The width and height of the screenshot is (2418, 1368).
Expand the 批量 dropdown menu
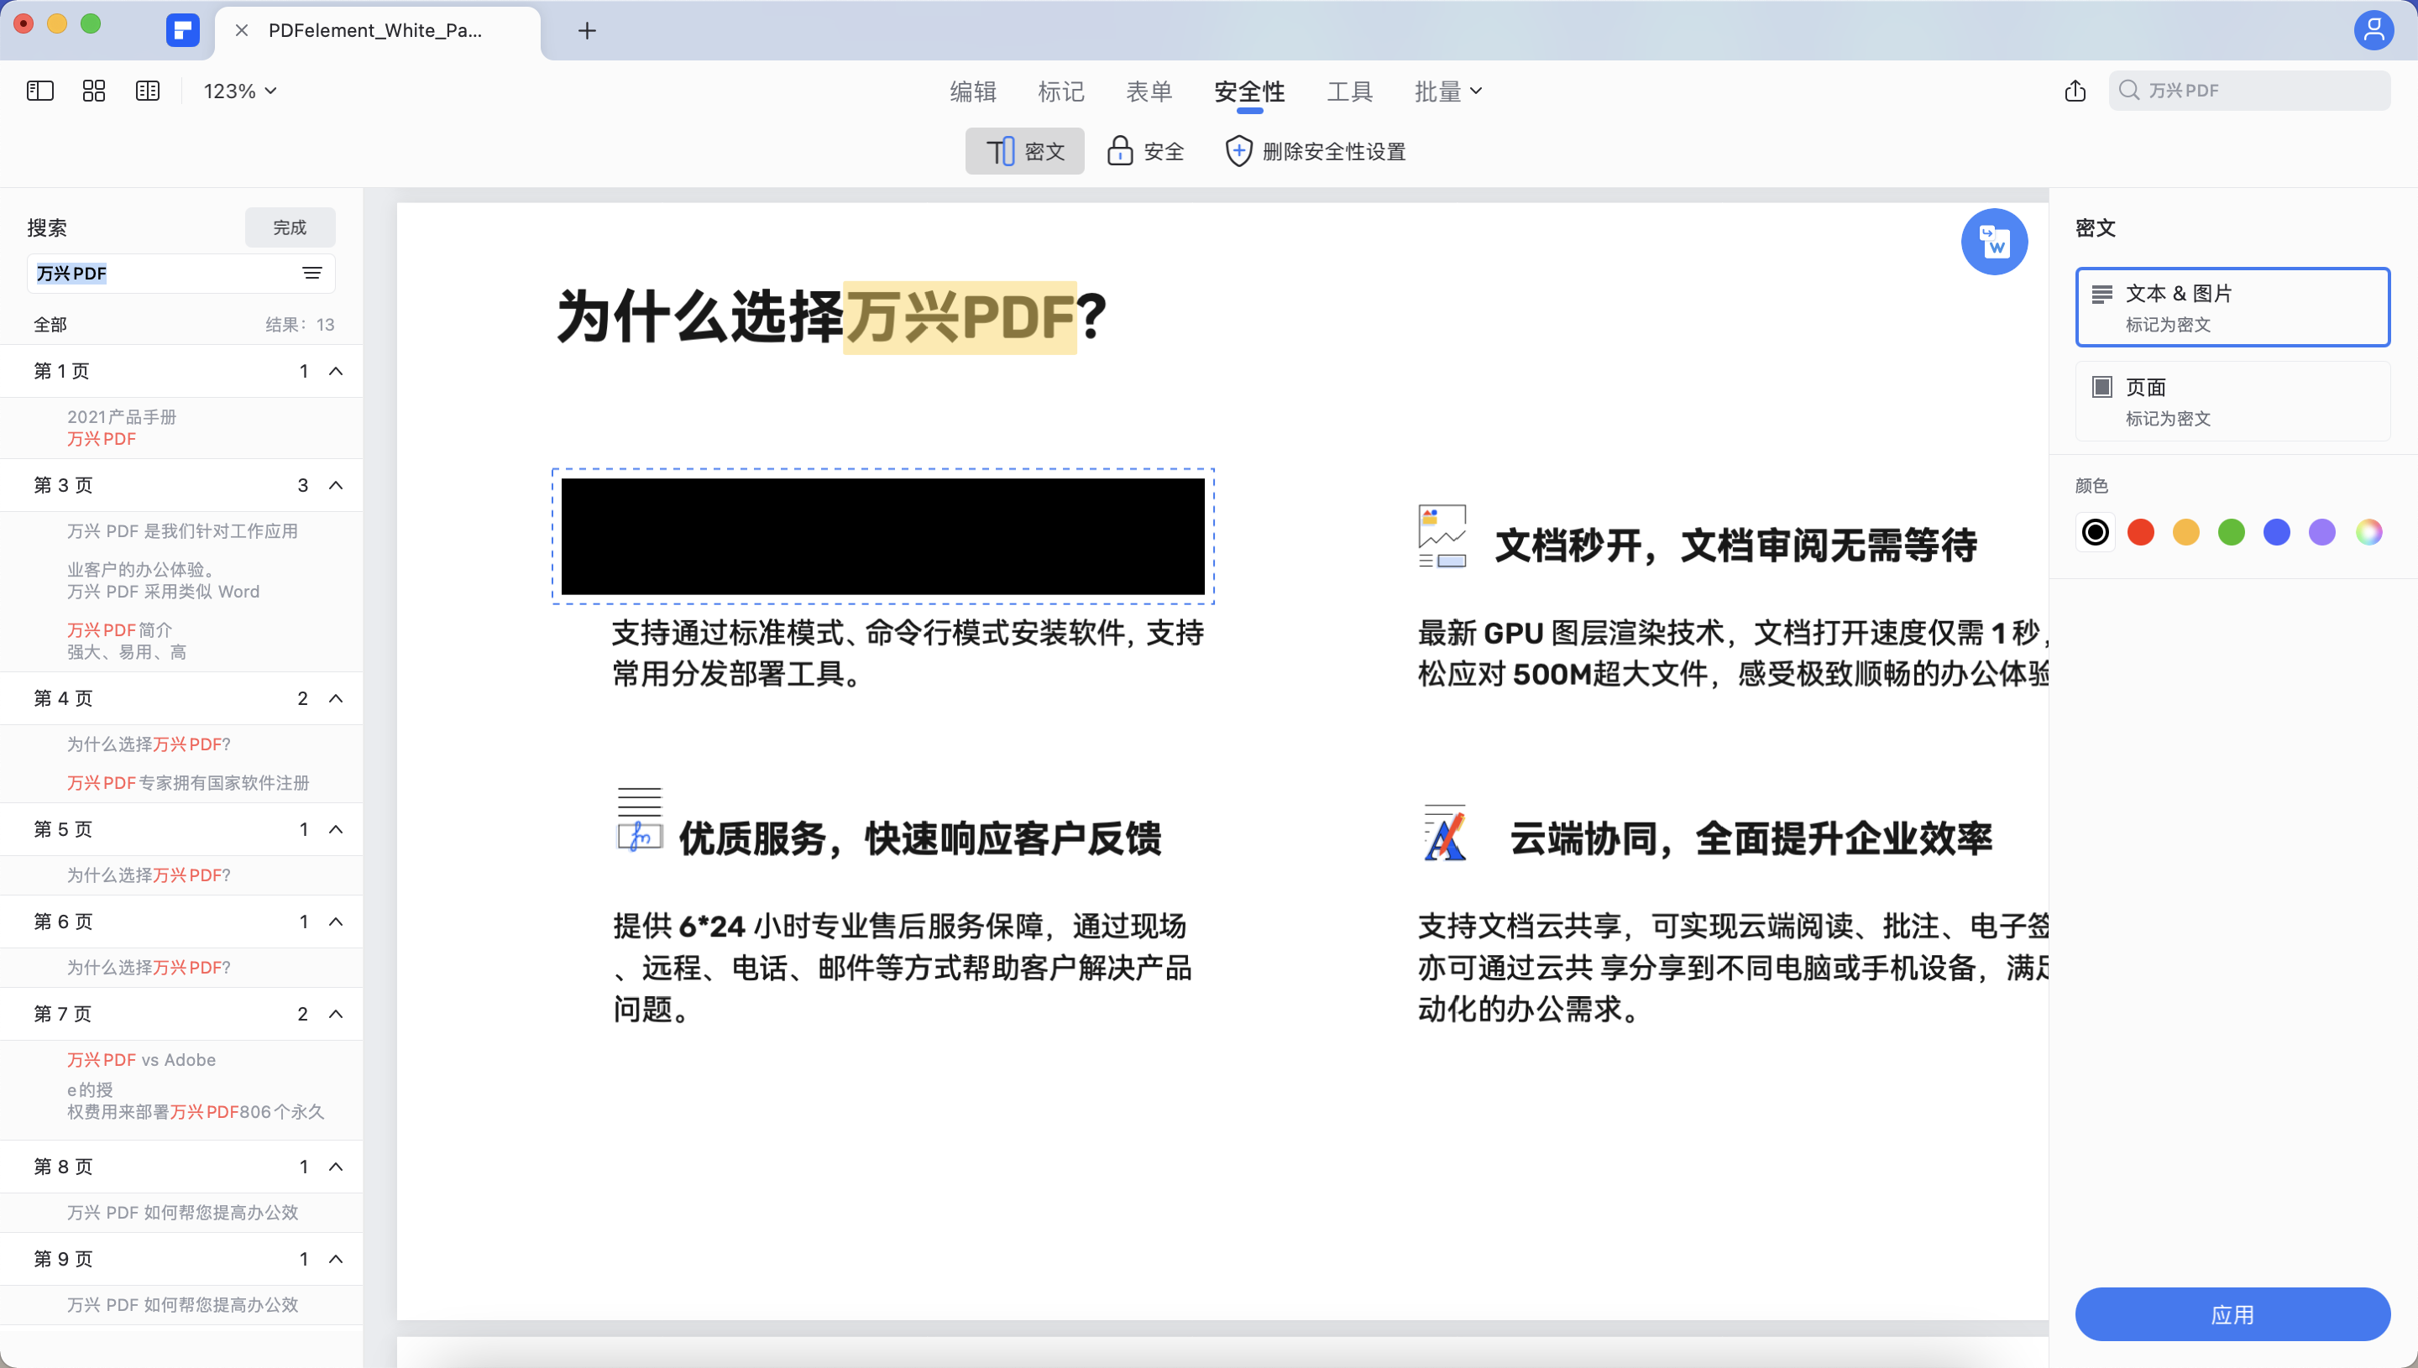[1447, 90]
